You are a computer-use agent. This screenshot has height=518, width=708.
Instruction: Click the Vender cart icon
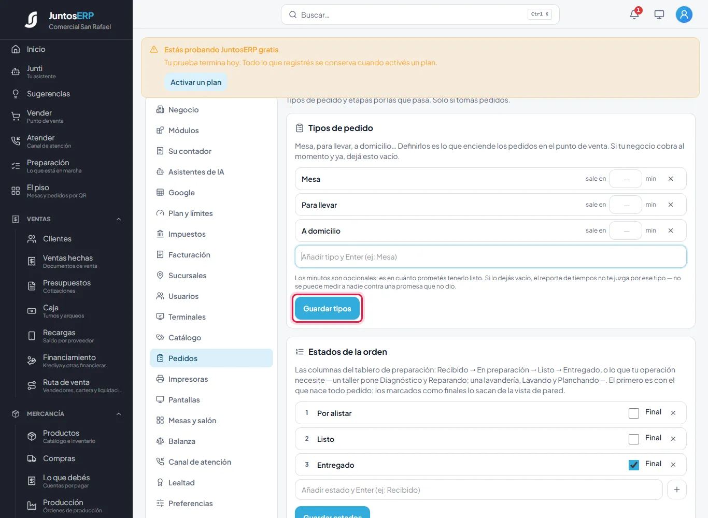tap(16, 117)
